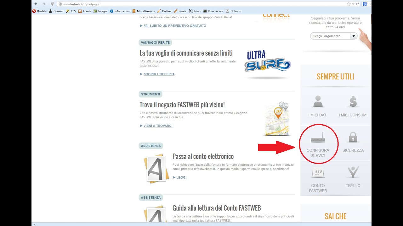Viewport: 403px width, 226px height.
Task: Click the VANTAGGI PER TE label
Action: pos(155,43)
